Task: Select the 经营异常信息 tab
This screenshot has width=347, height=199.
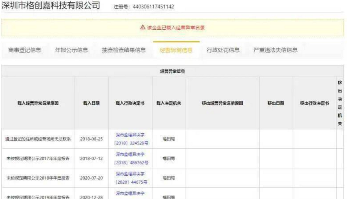Action: point(176,50)
